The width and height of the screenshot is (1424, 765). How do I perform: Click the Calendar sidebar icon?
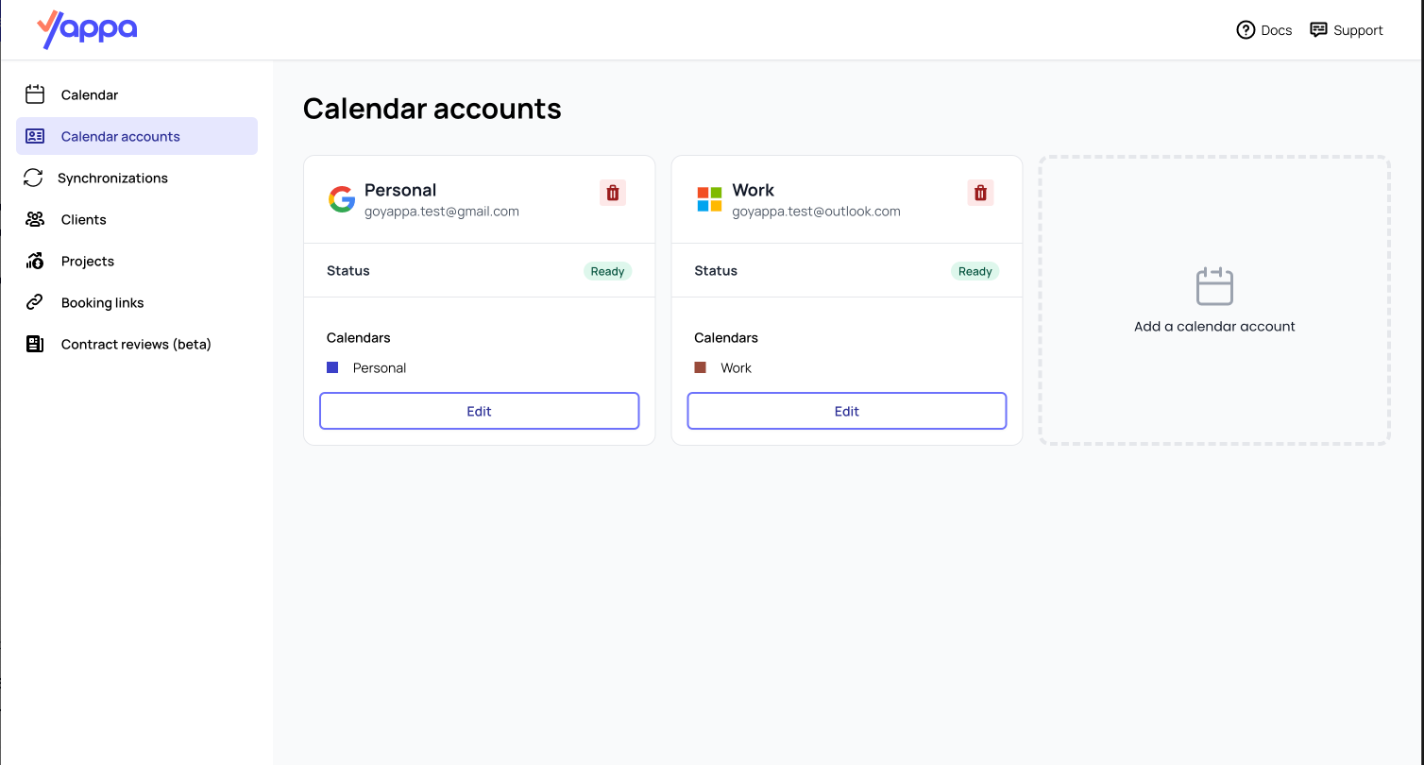pos(35,94)
